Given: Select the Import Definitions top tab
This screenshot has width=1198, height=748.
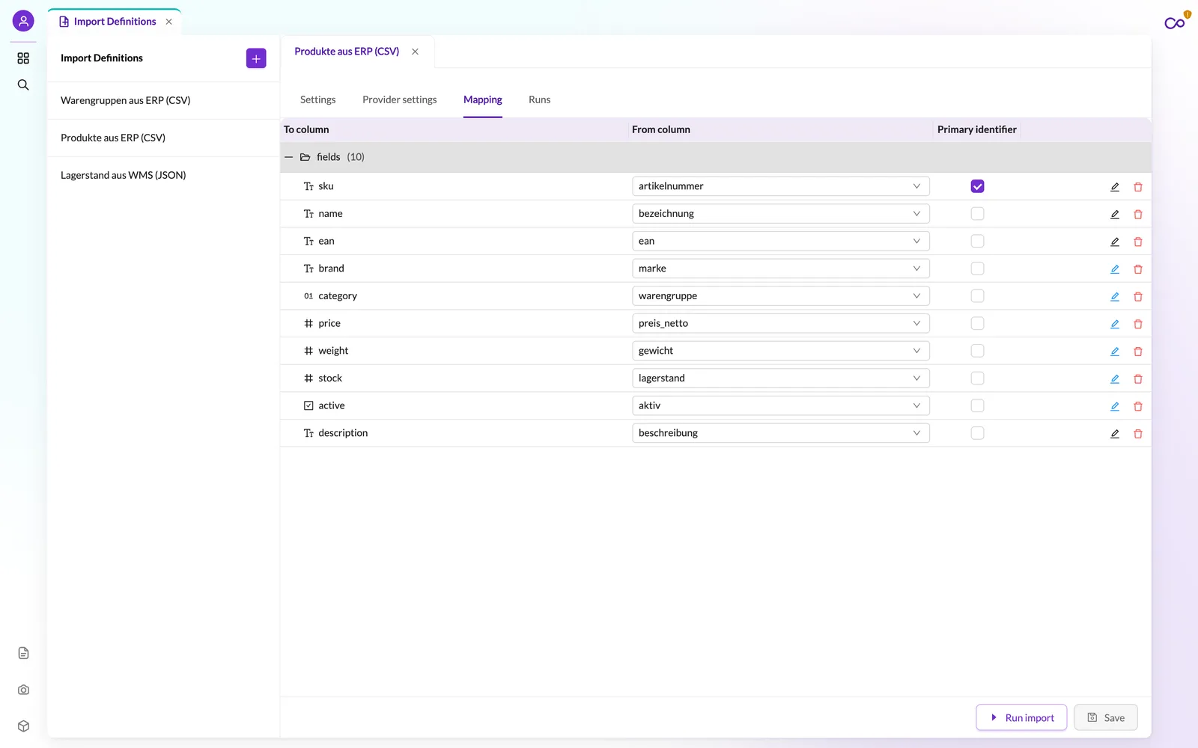Looking at the screenshot, I should (115, 22).
